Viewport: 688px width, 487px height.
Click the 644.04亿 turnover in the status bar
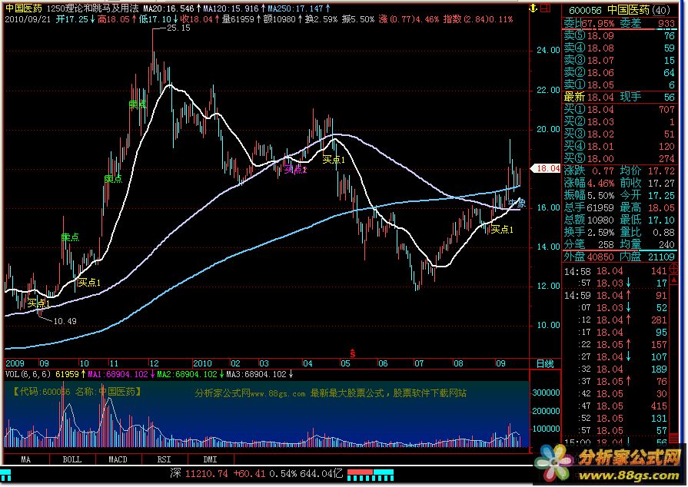coord(321,473)
